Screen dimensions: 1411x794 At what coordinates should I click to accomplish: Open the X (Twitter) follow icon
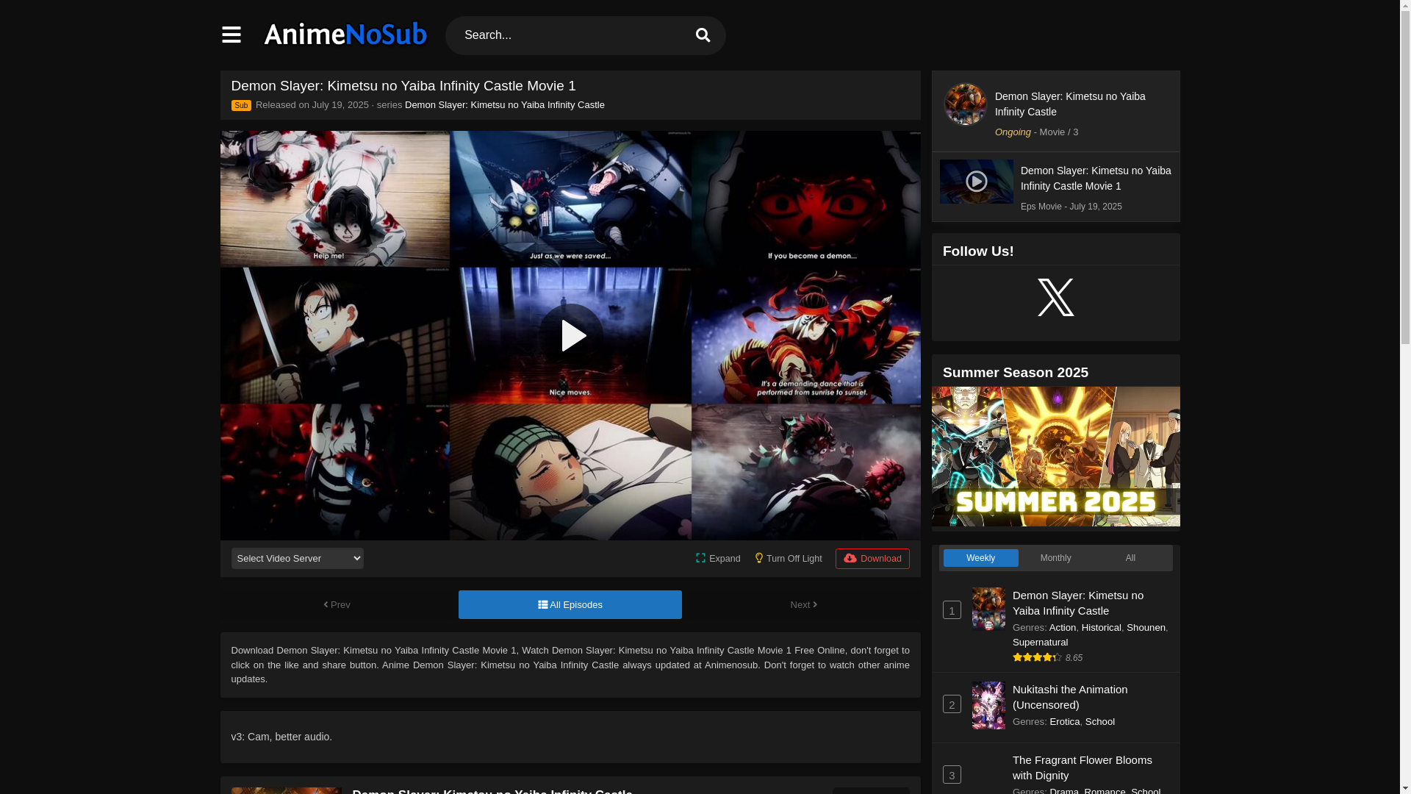(x=1055, y=297)
